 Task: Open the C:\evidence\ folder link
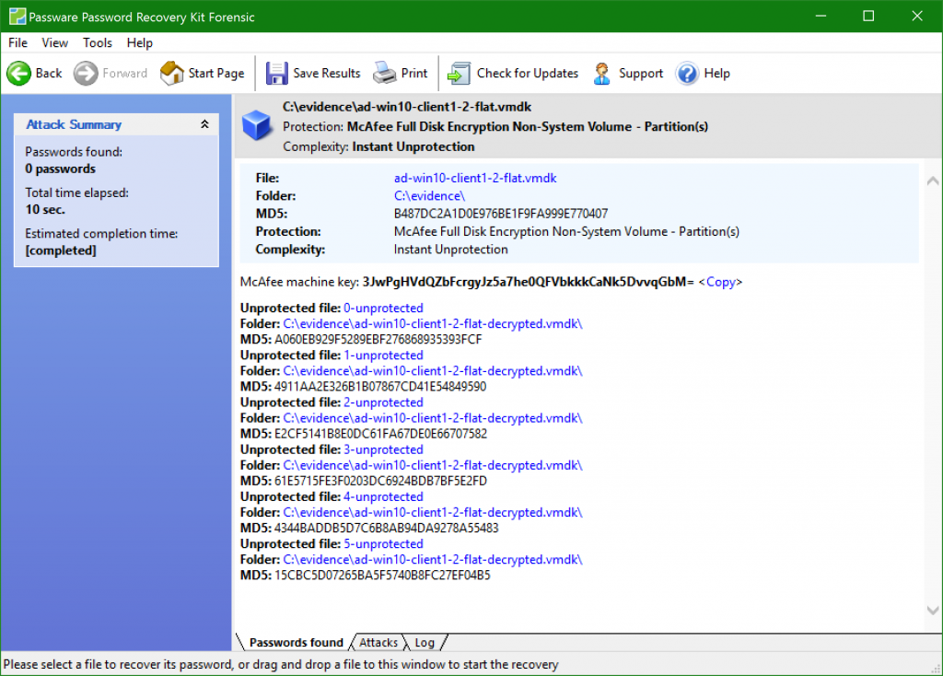pyautogui.click(x=429, y=196)
